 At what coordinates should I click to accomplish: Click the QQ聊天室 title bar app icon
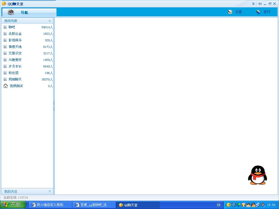coord(4,4)
